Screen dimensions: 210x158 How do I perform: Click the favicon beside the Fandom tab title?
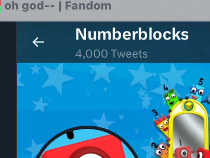(x=0, y=6)
